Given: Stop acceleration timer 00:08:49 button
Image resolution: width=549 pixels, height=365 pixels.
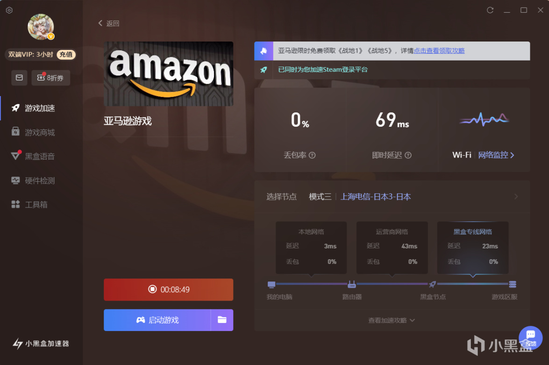Looking at the screenshot, I should click(x=168, y=289).
